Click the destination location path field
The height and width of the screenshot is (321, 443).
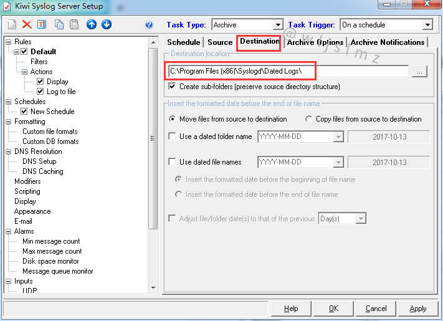(288, 71)
